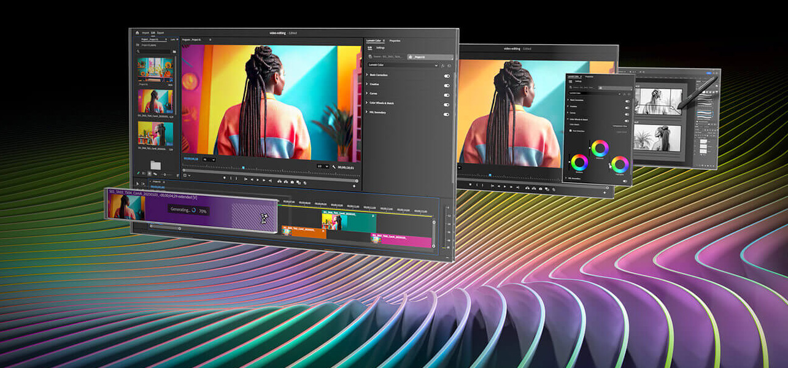Click the Project panel search field
This screenshot has height=368, width=788.
(154, 52)
